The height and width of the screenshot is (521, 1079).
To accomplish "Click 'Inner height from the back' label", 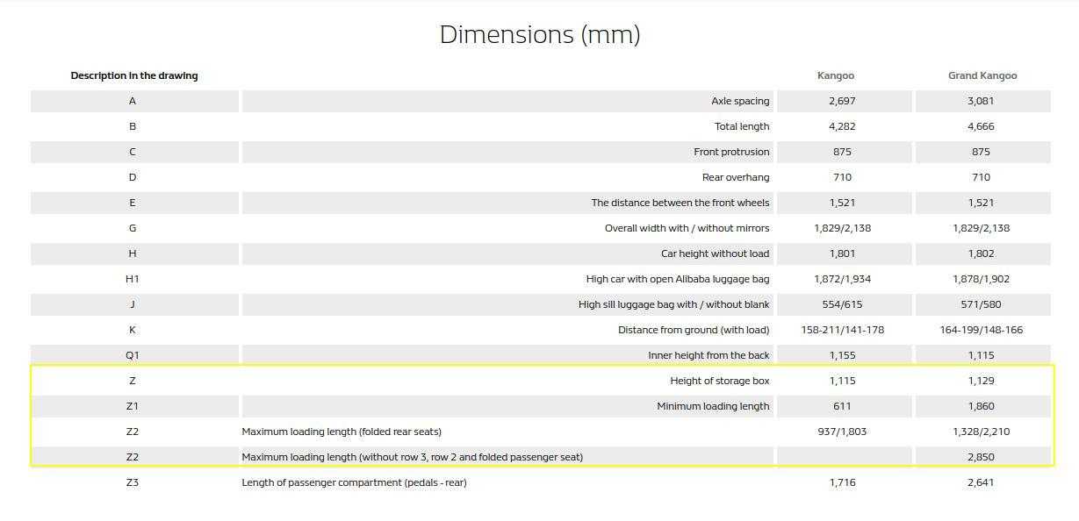I will pos(709,355).
